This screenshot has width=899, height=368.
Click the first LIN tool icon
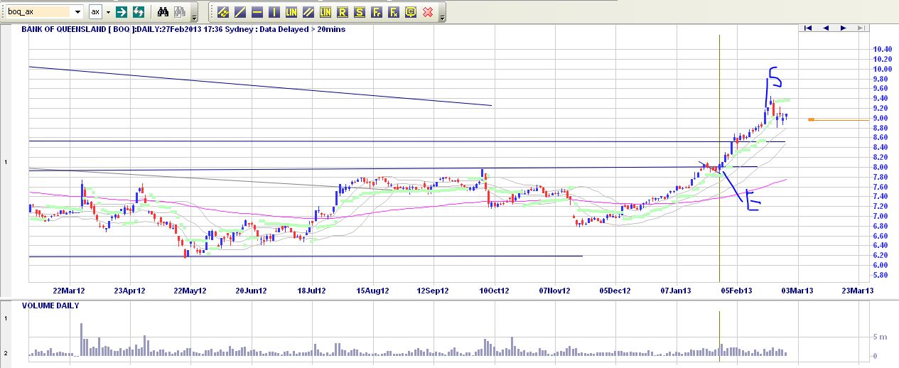291,12
